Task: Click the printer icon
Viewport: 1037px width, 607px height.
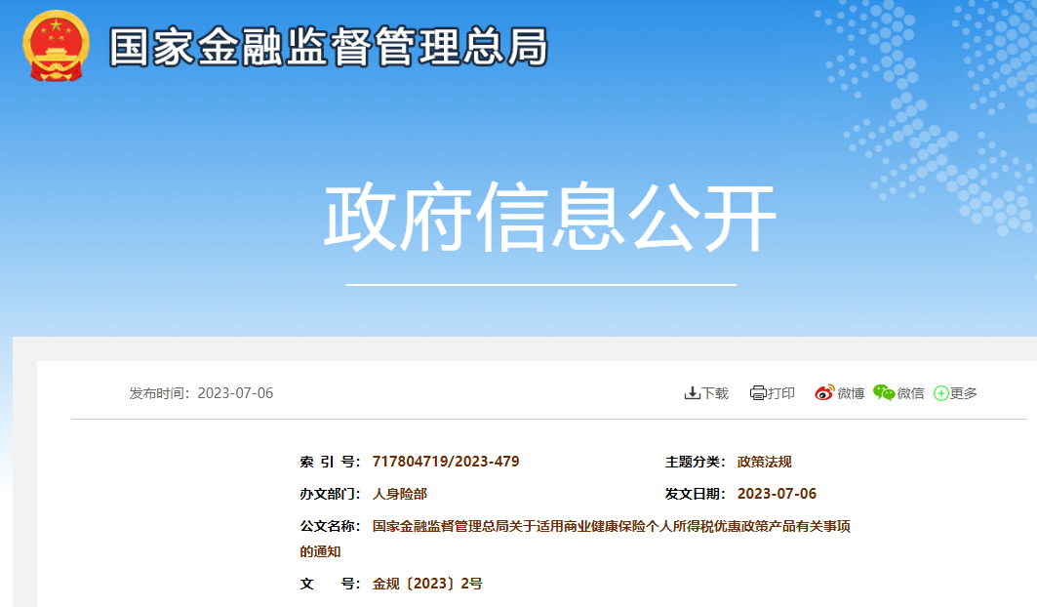Action: (x=758, y=393)
